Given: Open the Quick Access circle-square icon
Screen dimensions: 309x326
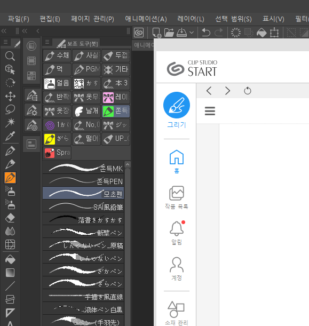Looking at the screenshot, I should point(31,45).
